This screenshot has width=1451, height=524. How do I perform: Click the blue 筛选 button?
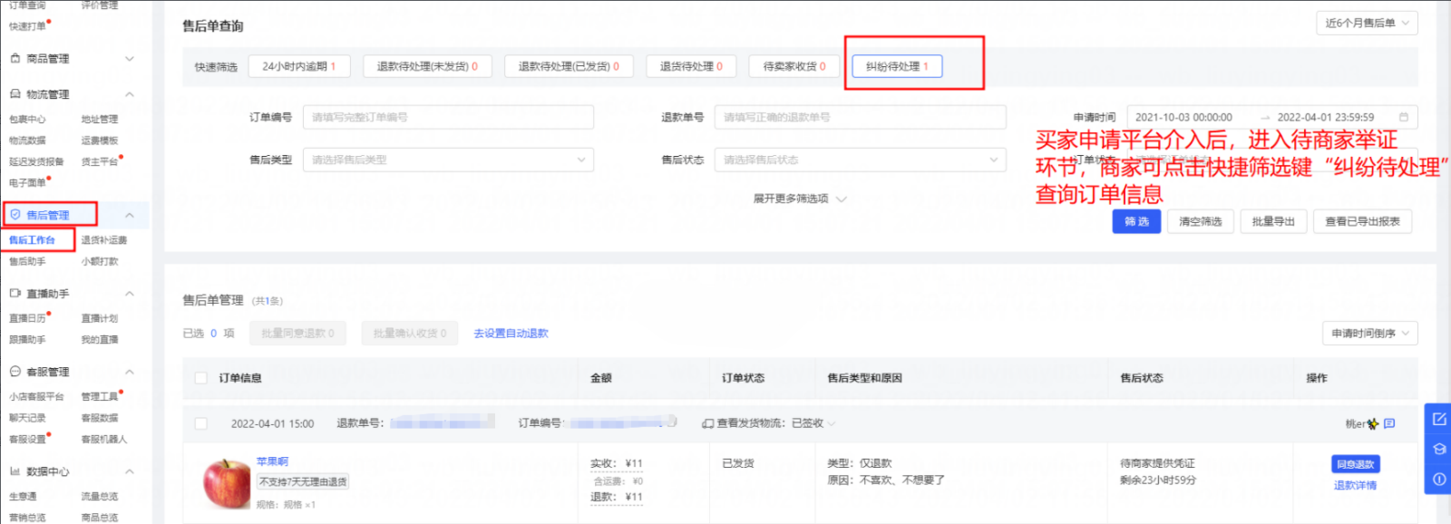[1136, 221]
